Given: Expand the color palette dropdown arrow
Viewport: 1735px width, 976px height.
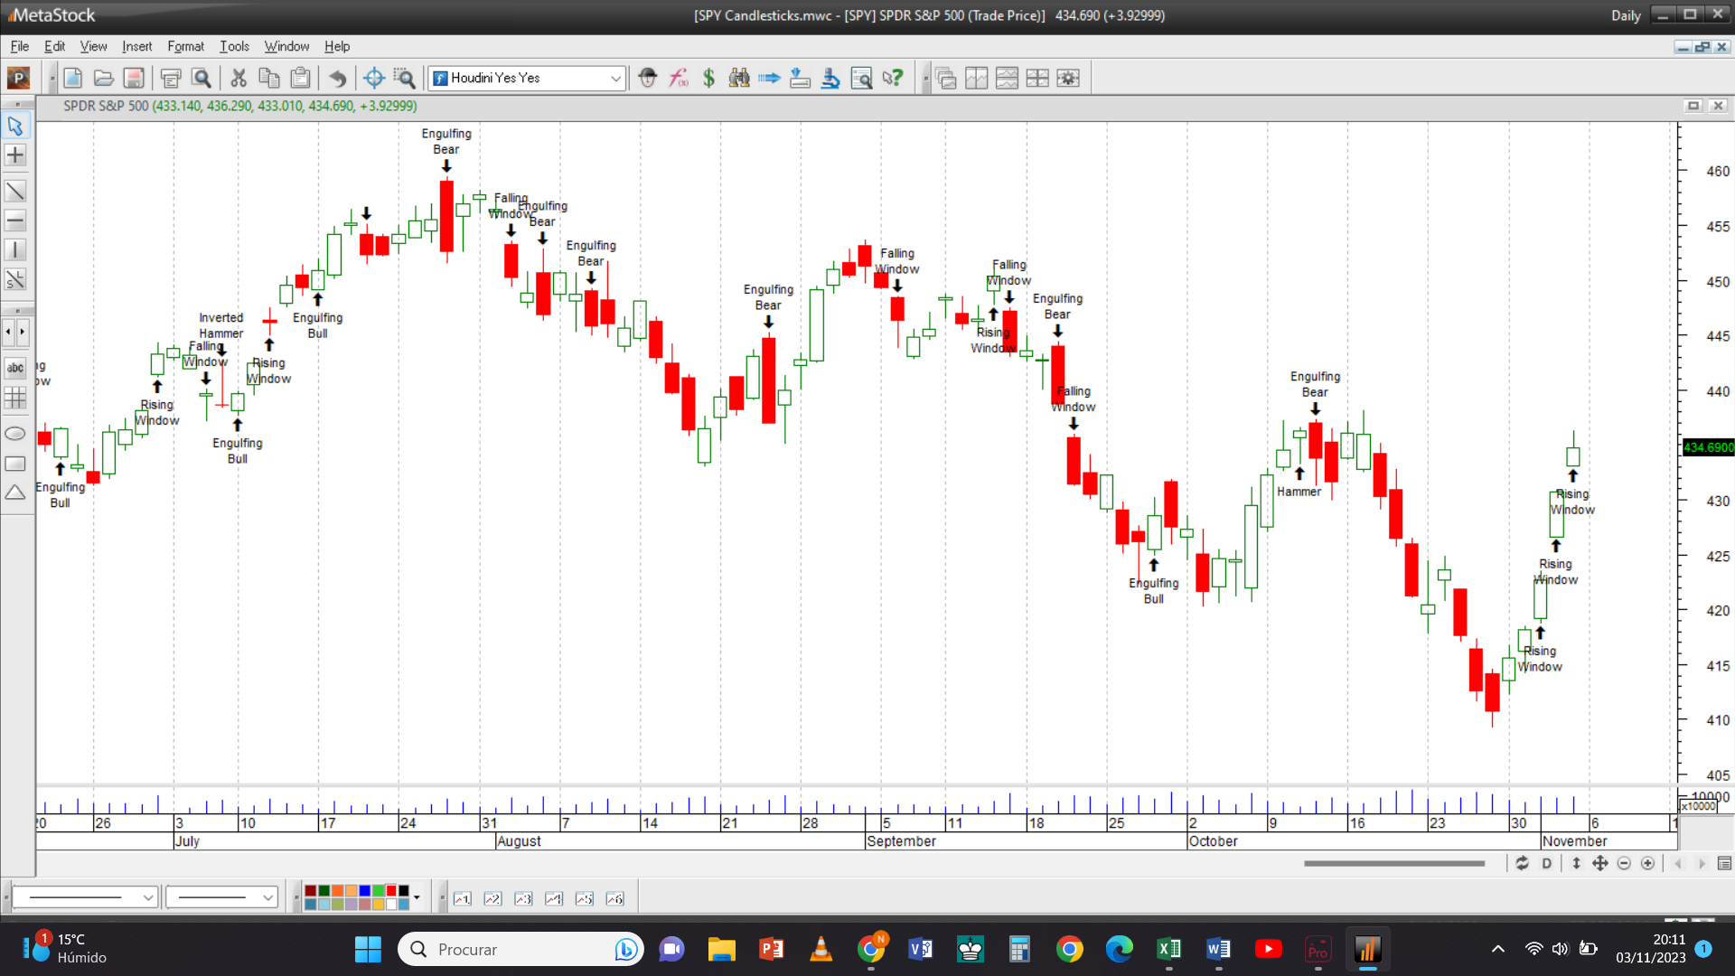Looking at the screenshot, I should [417, 898].
